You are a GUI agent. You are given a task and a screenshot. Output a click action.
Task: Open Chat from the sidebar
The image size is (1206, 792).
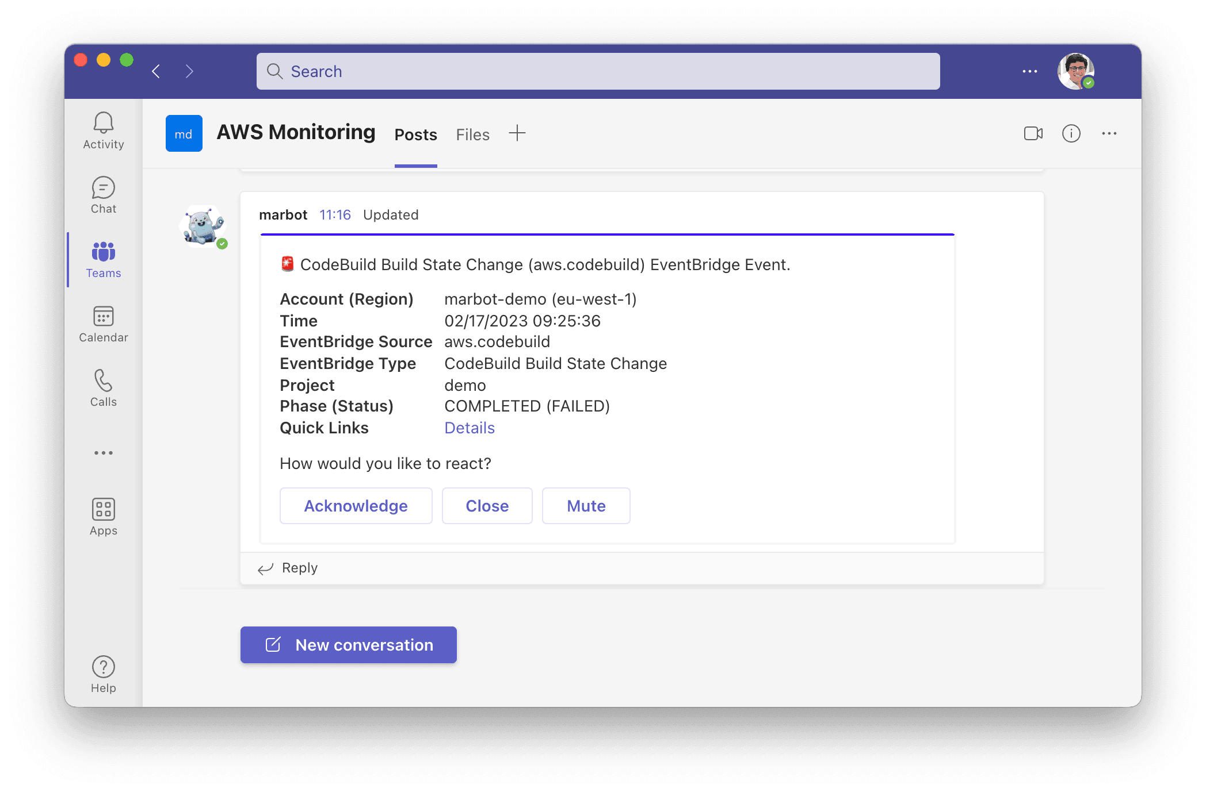click(x=104, y=195)
